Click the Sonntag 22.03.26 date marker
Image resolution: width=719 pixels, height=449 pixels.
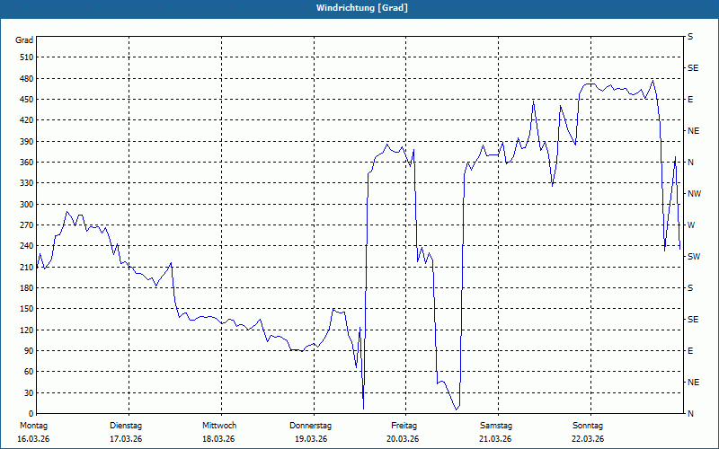tap(588, 432)
